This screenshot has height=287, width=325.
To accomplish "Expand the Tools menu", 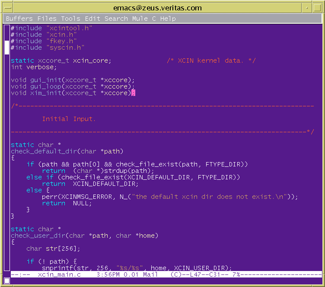I will 70,19.
